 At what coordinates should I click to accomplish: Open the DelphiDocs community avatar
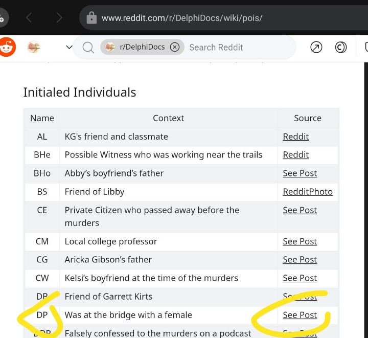[34, 47]
